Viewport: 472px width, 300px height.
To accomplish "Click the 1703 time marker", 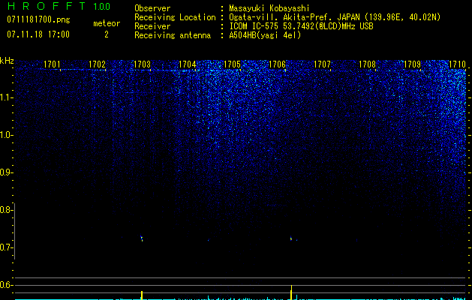I will pyautogui.click(x=142, y=64).
